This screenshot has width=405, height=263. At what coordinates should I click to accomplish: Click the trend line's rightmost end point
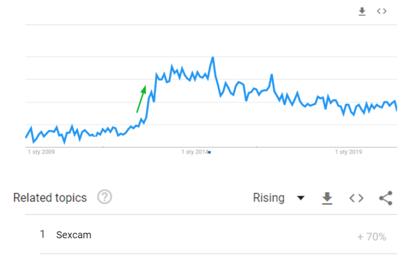coord(397,110)
